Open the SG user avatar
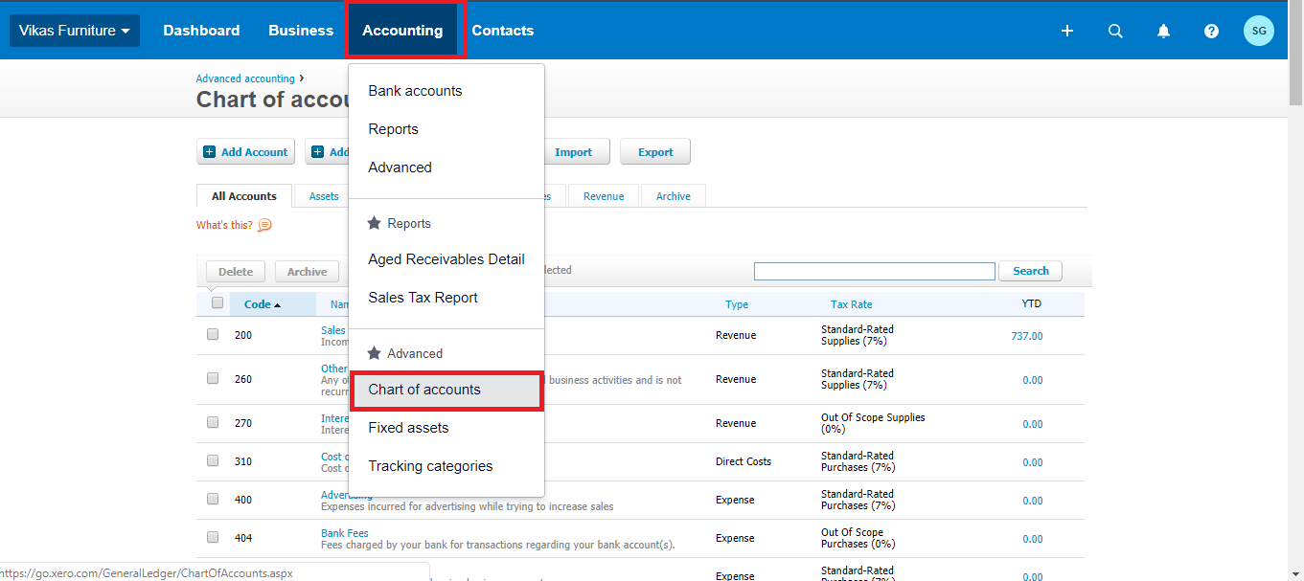This screenshot has height=581, width=1304. (1259, 31)
